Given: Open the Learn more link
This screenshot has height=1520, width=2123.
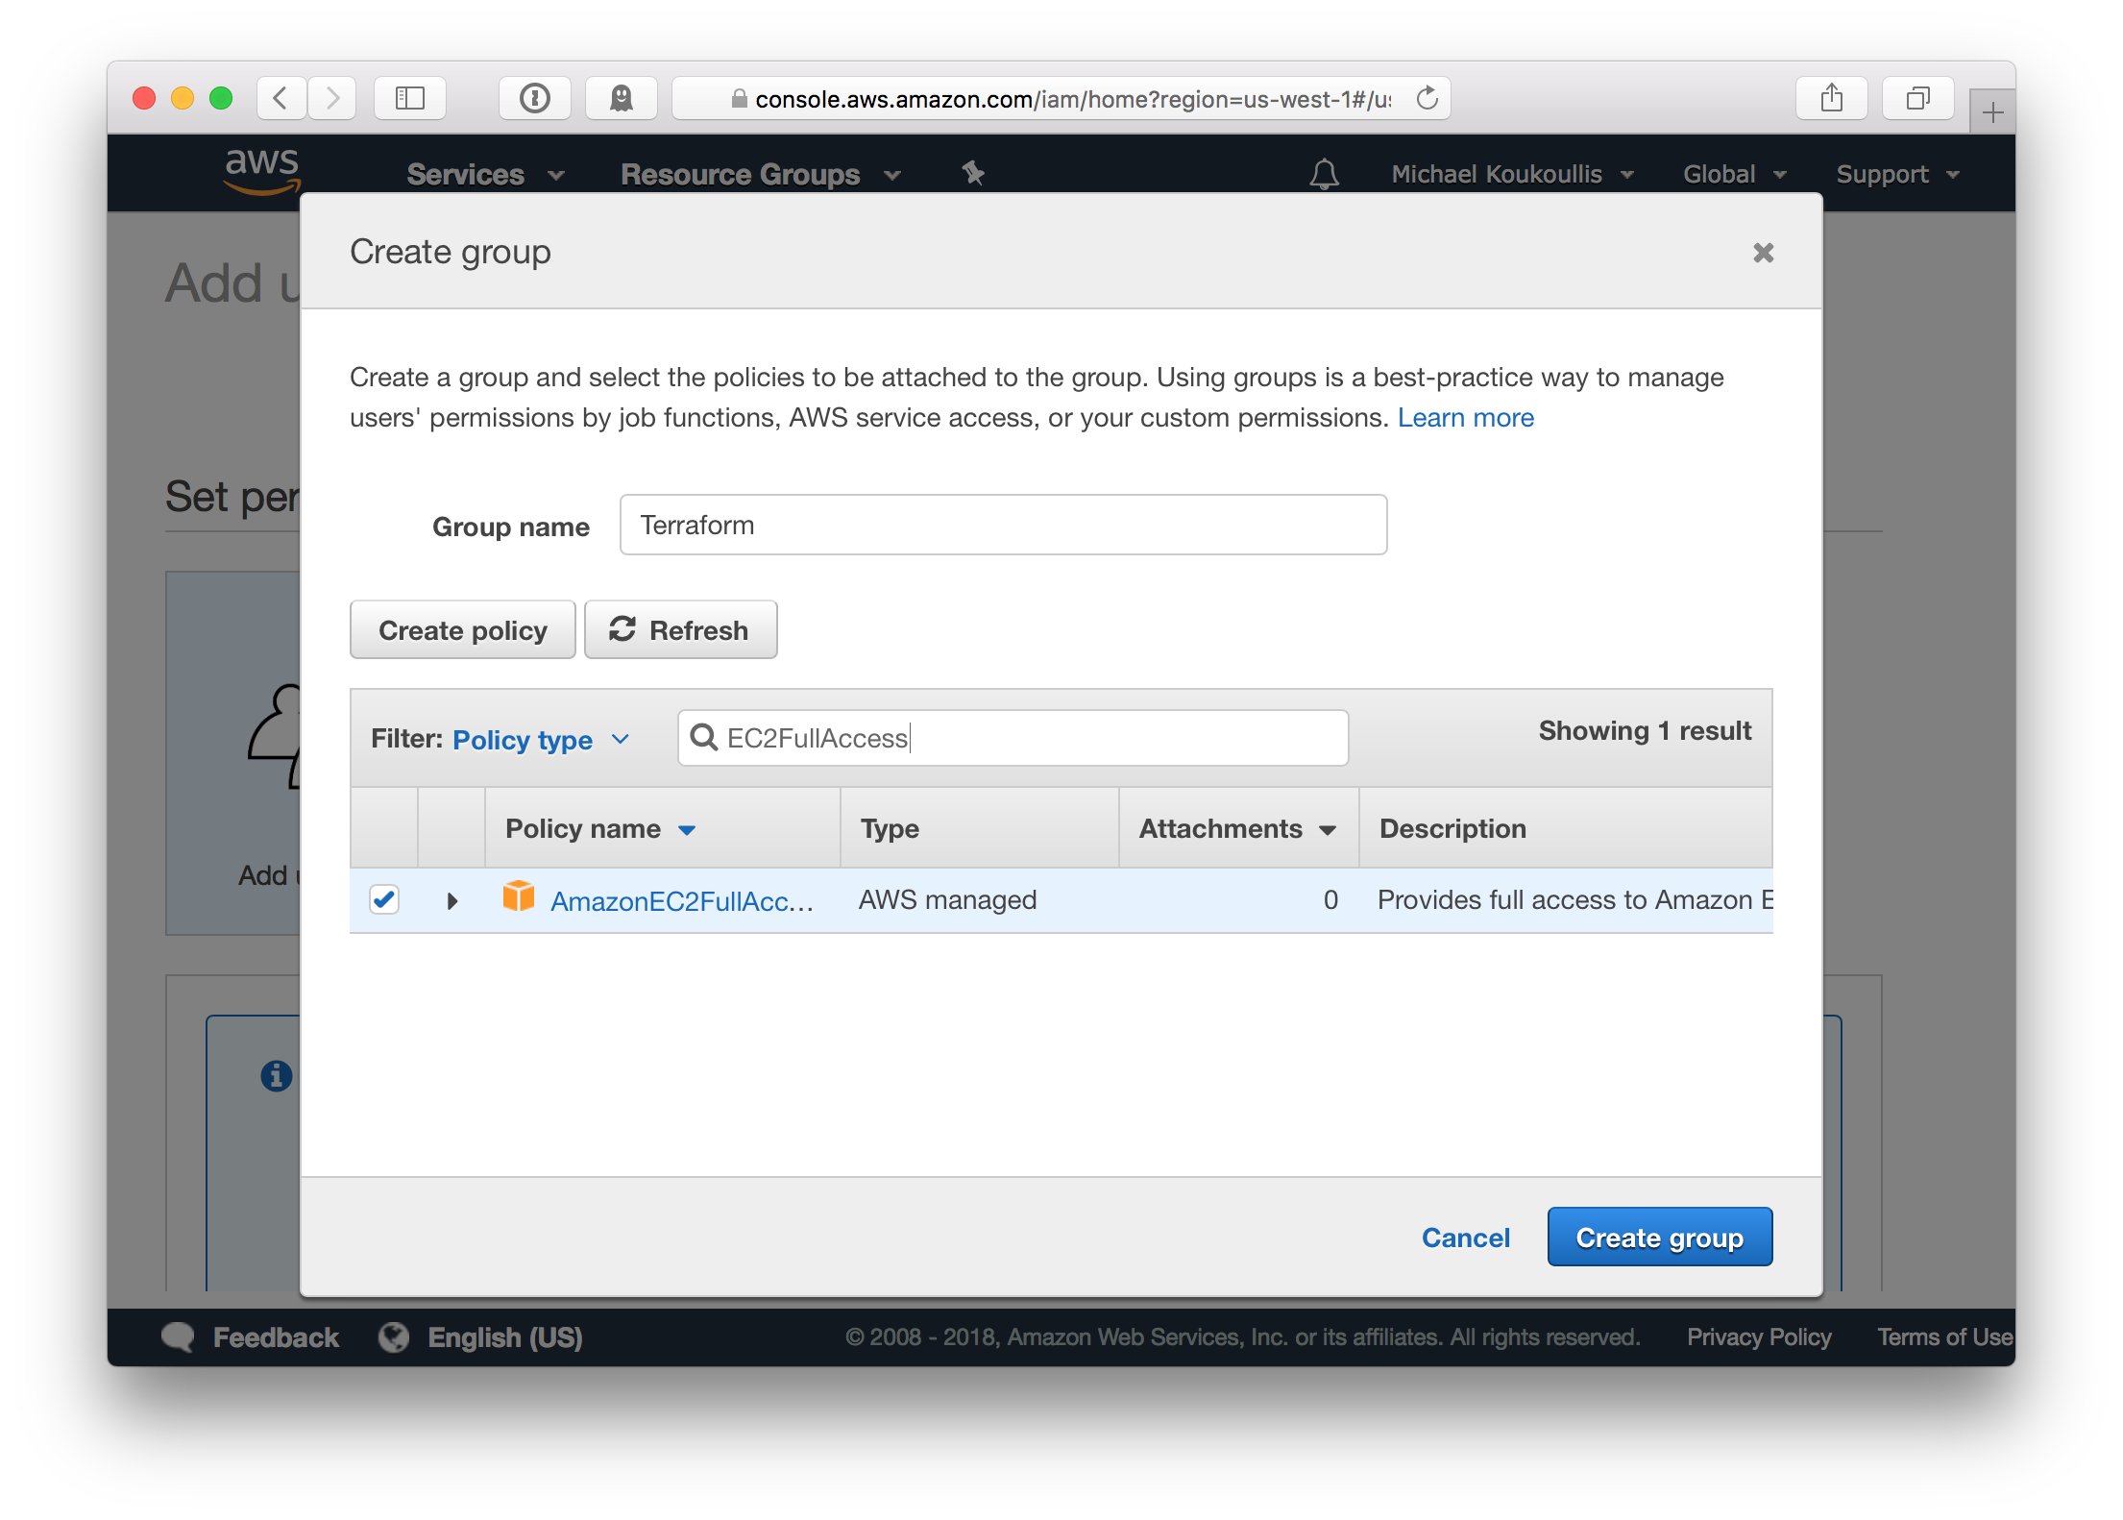Looking at the screenshot, I should 1466,418.
